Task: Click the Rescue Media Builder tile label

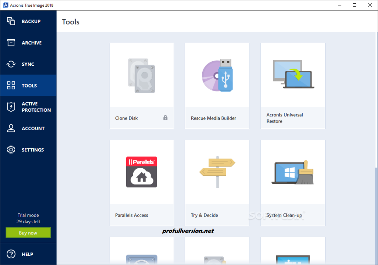Action: pos(213,118)
